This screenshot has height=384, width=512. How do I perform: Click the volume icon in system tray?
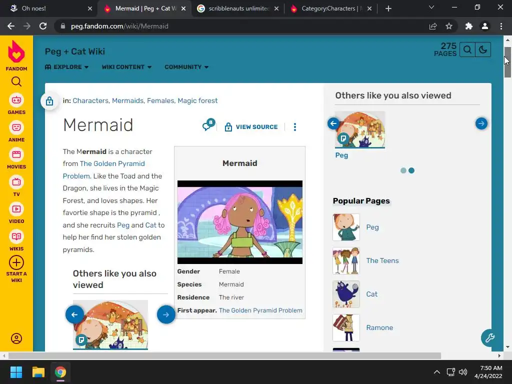tap(463, 372)
